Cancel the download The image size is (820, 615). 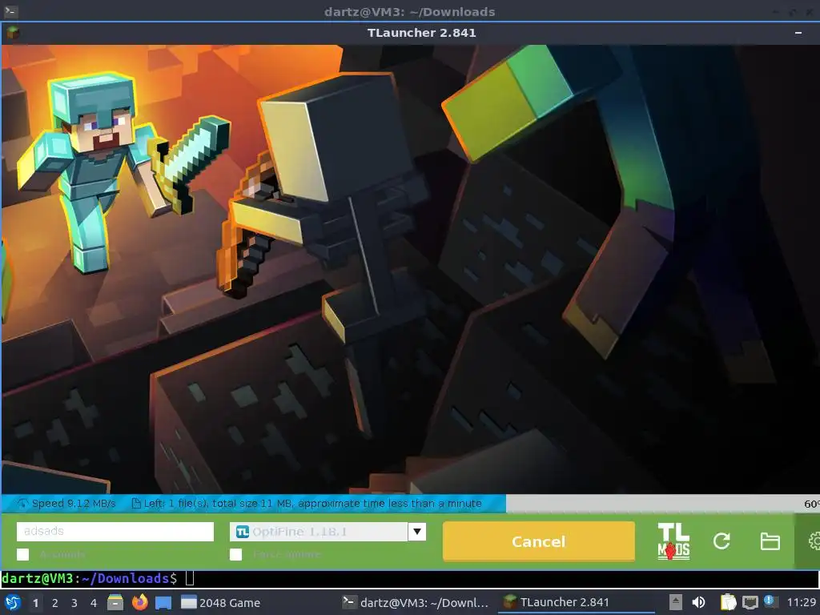click(x=539, y=541)
